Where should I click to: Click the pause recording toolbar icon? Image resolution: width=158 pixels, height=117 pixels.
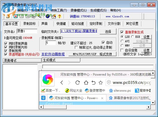tap(22, 16)
